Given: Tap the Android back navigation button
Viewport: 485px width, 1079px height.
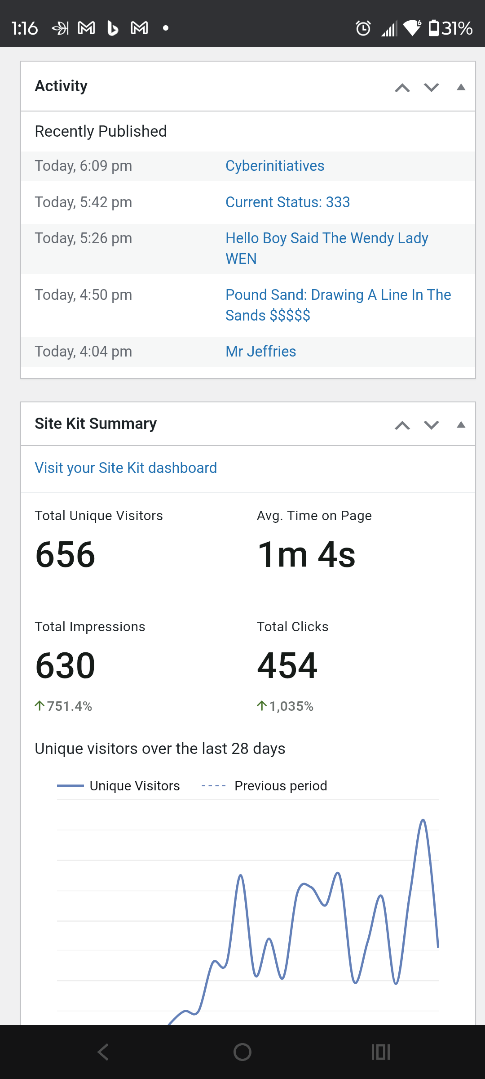Looking at the screenshot, I should pos(103,1052).
